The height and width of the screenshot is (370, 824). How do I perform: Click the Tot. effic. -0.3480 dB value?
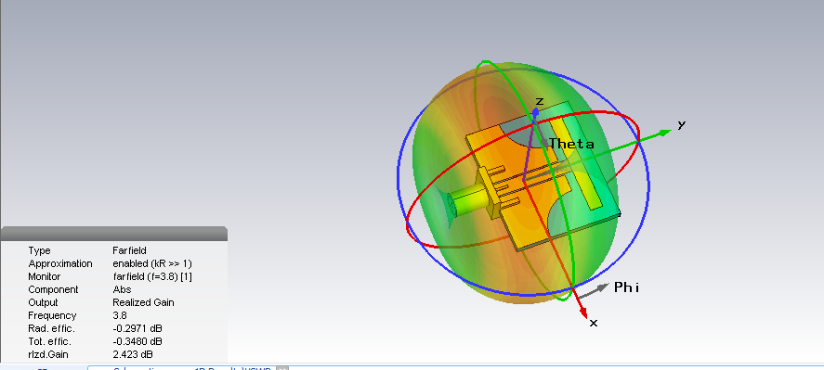pos(137,341)
